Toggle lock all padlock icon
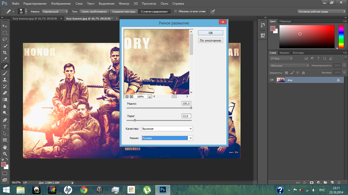The height and width of the screenshot is (195, 348). [303, 73]
